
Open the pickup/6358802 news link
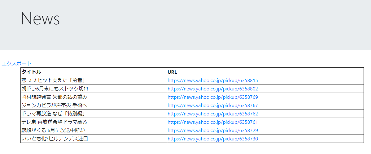212,89
